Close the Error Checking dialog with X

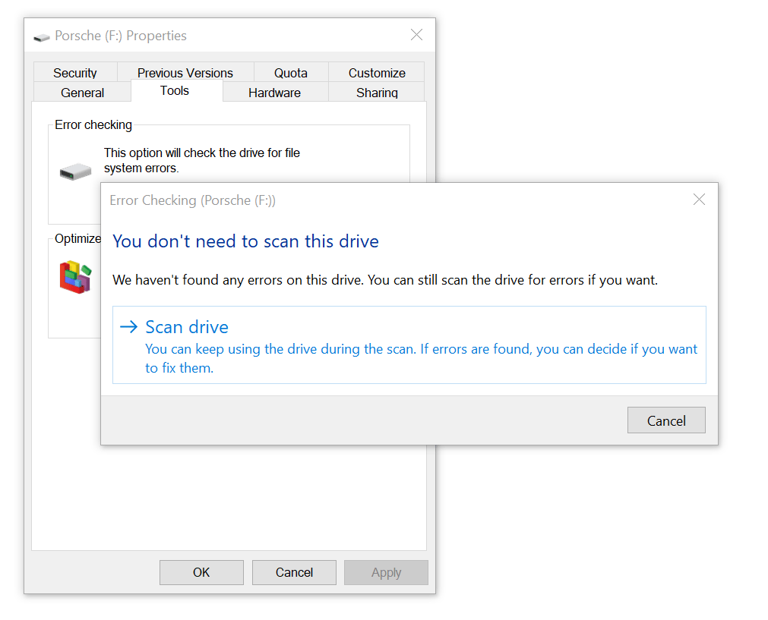699,200
